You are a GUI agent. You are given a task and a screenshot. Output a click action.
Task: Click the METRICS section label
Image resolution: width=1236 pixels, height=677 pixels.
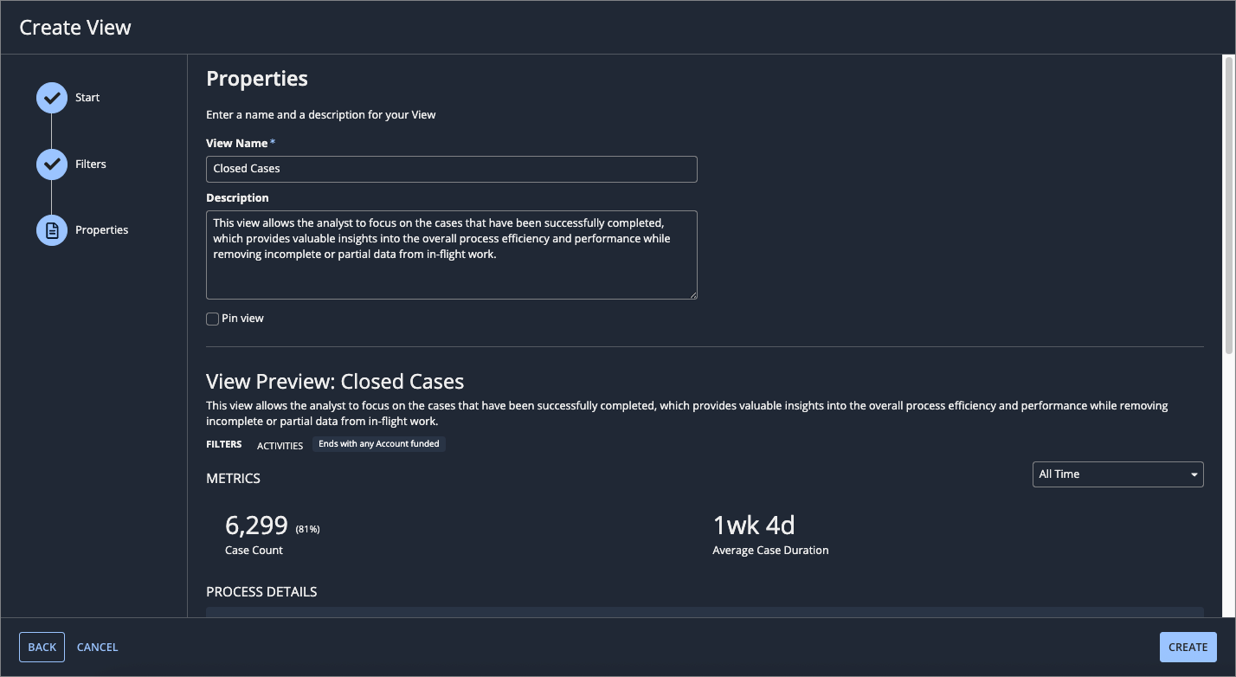[x=233, y=478]
